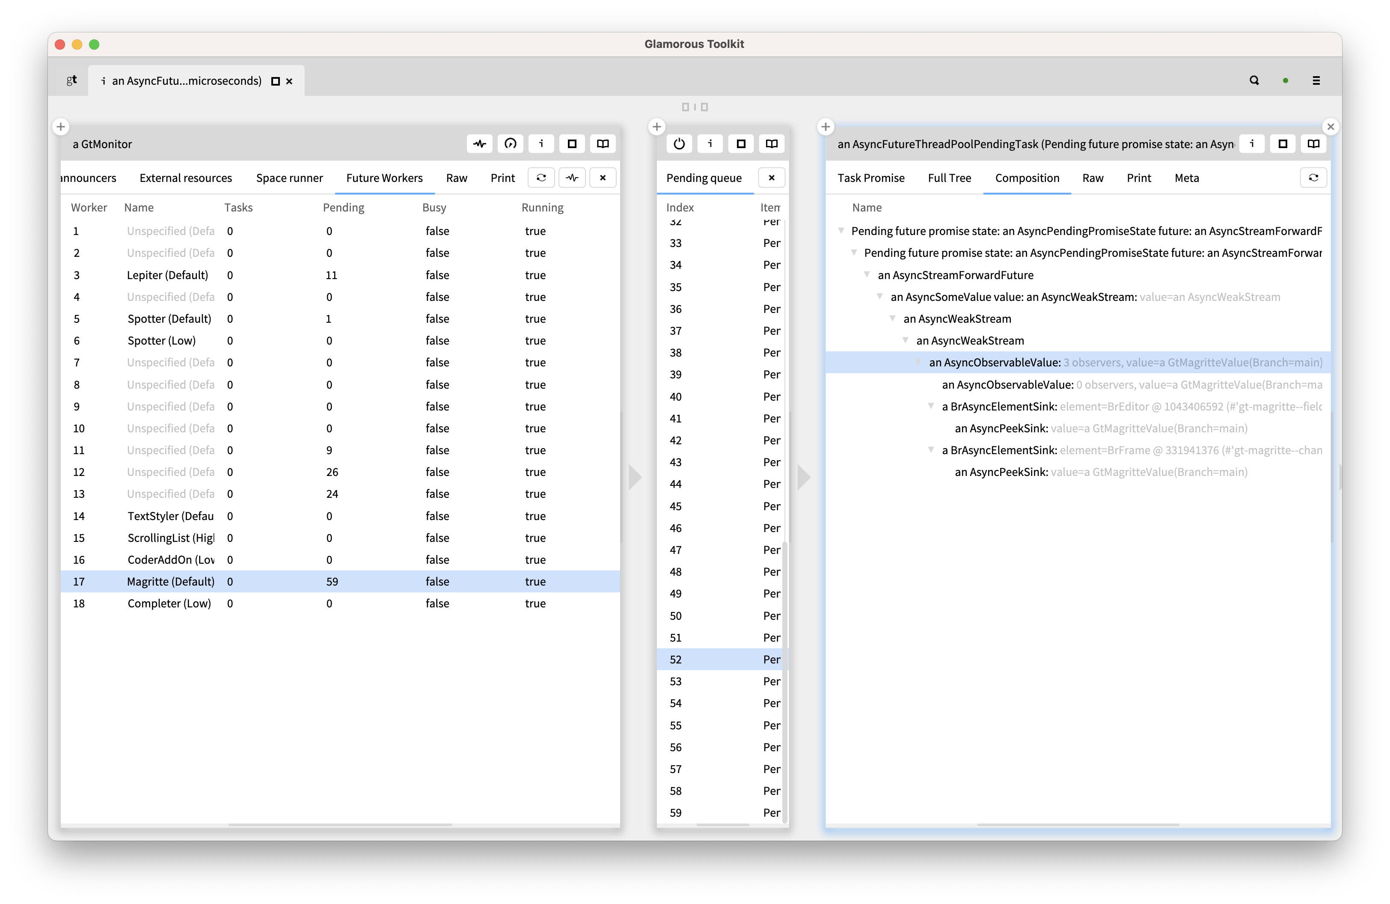Select pending queue item index 45
Viewport: 1390px width, 904px height.
pyautogui.click(x=676, y=506)
